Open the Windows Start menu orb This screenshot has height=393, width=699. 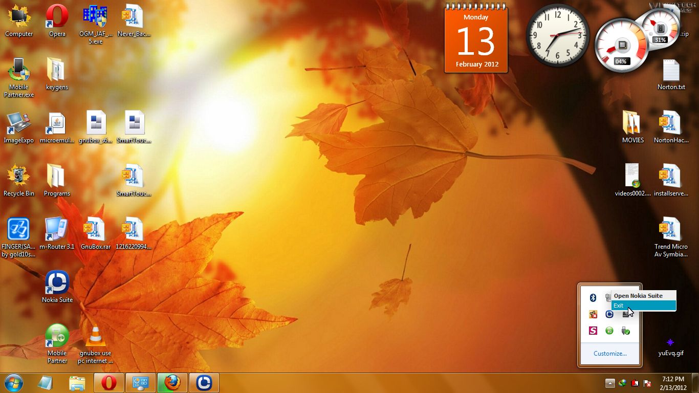(x=14, y=382)
